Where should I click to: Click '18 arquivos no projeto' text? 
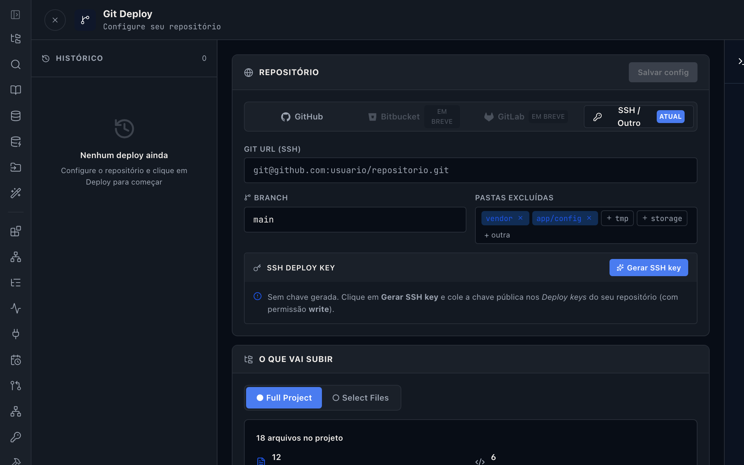[x=299, y=438]
